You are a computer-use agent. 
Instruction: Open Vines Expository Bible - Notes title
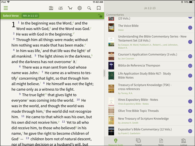click(138, 100)
